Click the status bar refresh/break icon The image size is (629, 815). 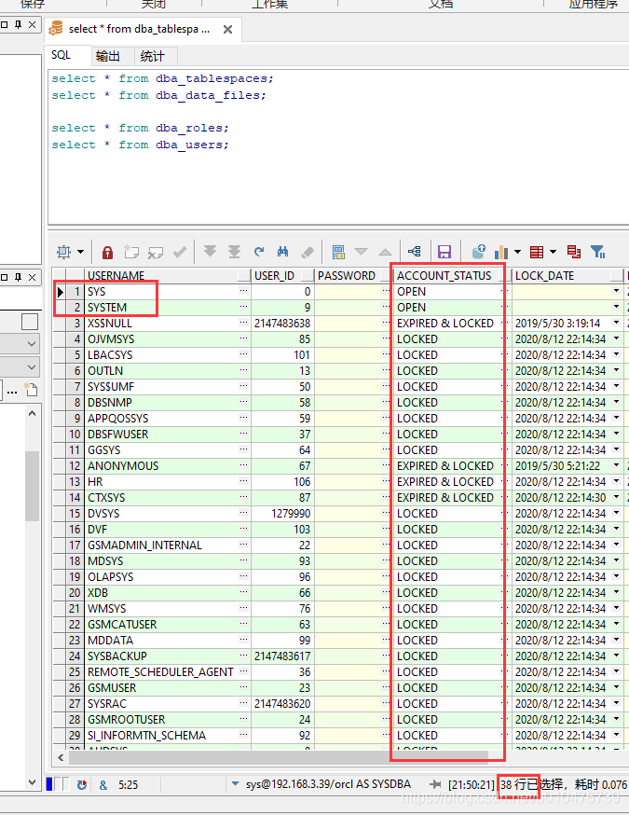pos(82,784)
